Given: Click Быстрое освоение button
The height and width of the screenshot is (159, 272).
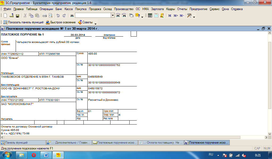Looking at the screenshot, I should [61, 22].
